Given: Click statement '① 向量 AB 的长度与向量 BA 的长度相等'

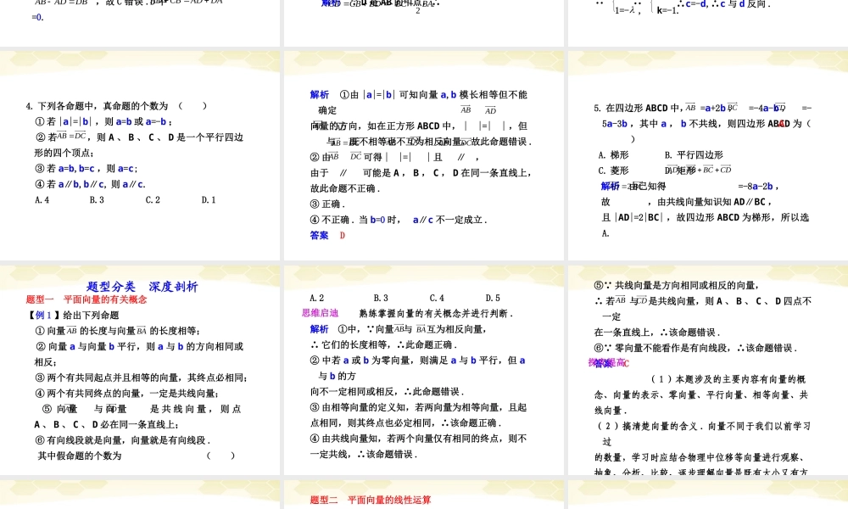Looking at the screenshot, I should tap(117, 331).
